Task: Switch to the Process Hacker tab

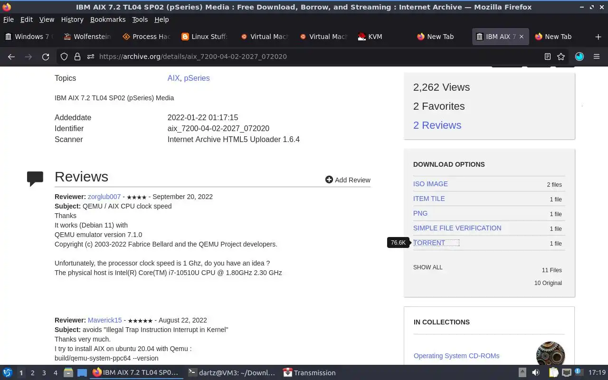Action: 146,37
